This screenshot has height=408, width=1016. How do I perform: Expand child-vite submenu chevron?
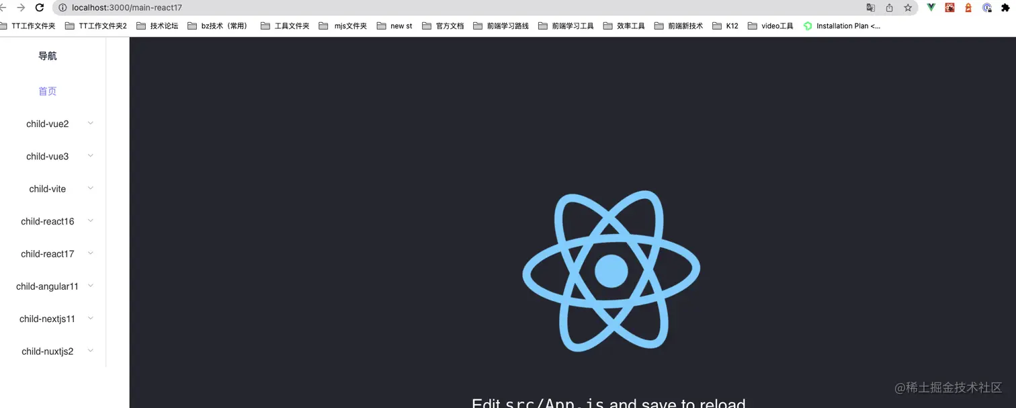pyautogui.click(x=91, y=188)
